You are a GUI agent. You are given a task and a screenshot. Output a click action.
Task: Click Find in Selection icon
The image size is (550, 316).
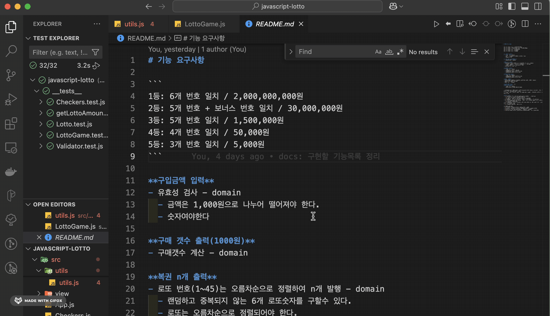[474, 52]
